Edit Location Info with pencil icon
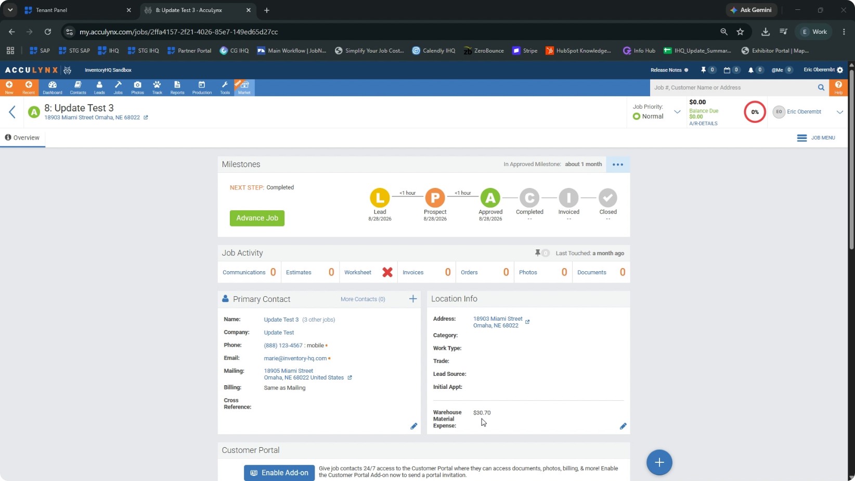This screenshot has height=481, width=855. coord(623,426)
